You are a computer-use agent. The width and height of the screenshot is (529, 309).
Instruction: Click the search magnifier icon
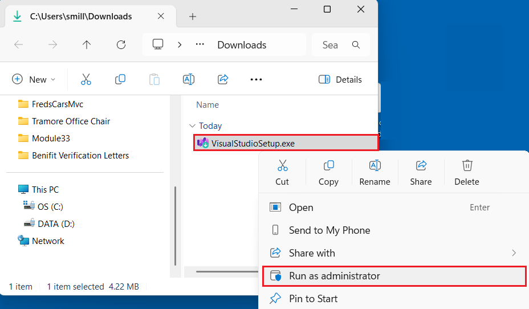(x=356, y=44)
